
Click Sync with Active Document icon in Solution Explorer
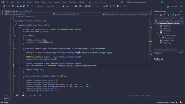pyautogui.click(x=173, y=15)
